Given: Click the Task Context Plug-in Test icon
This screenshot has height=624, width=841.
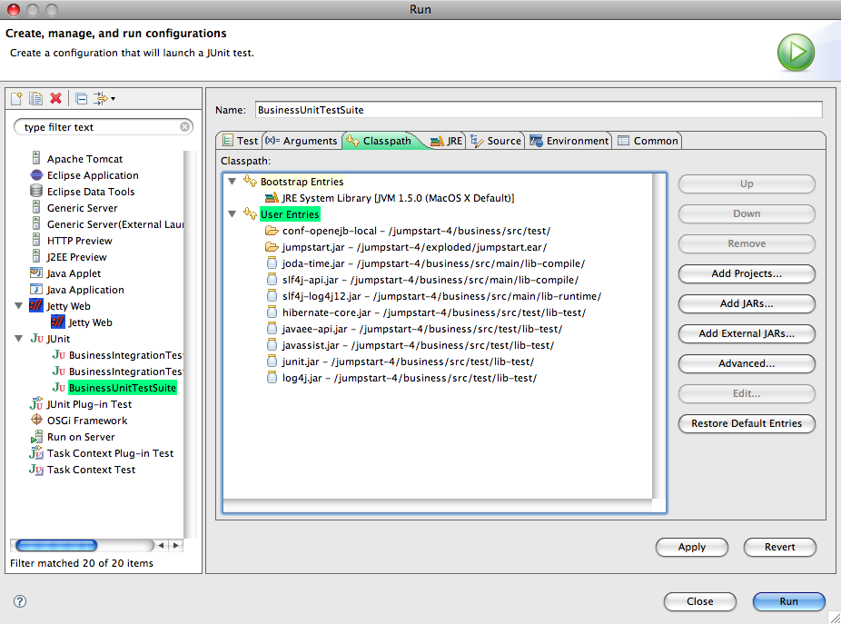Looking at the screenshot, I should point(36,452).
